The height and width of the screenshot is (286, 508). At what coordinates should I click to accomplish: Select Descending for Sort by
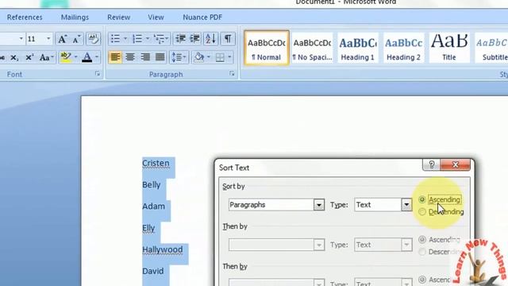(x=441, y=212)
